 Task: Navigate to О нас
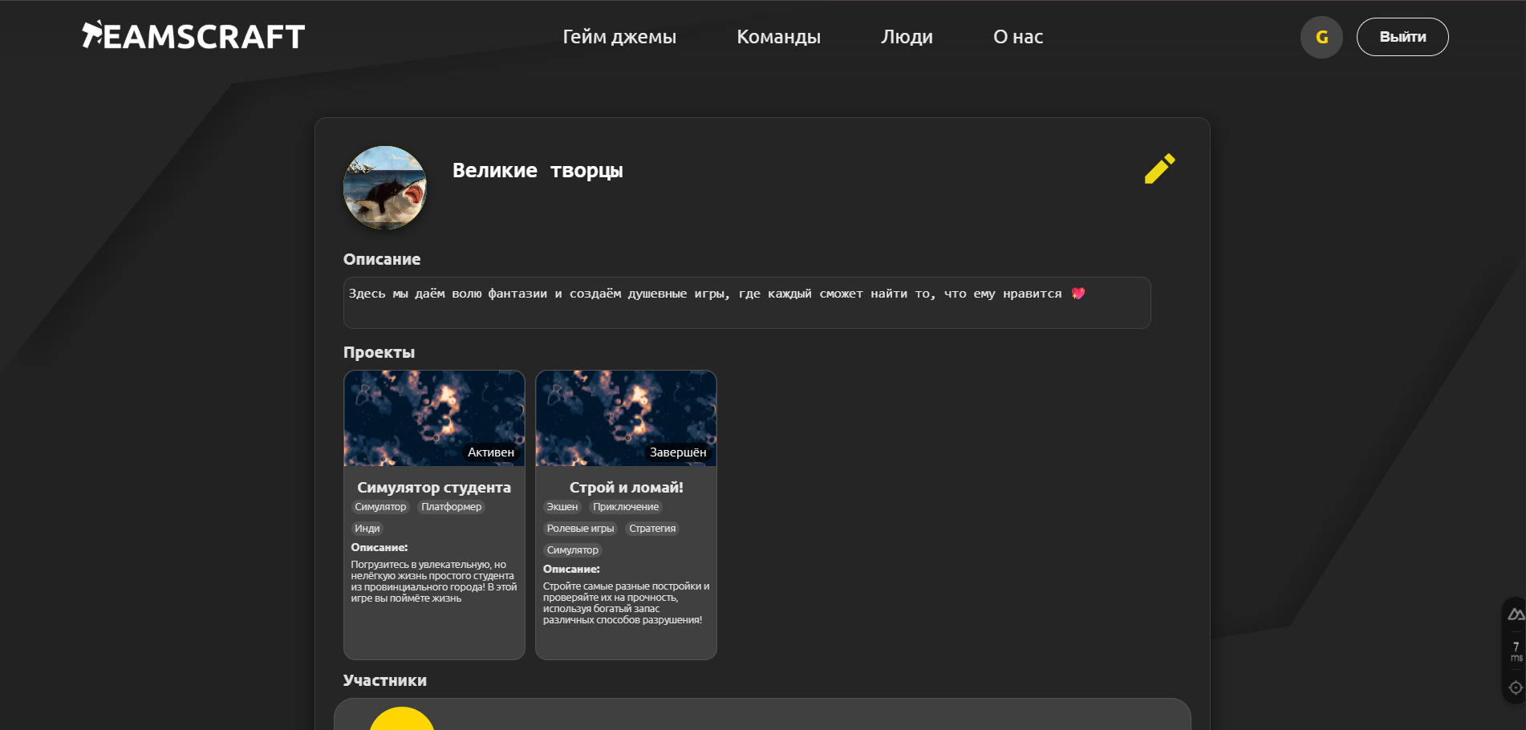click(x=1018, y=37)
